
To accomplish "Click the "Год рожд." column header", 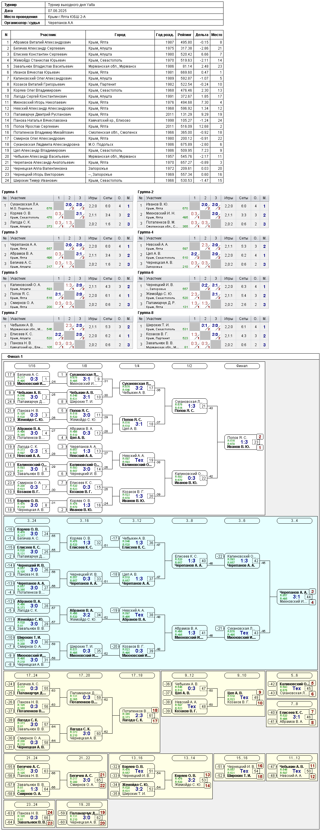I will click(x=165, y=35).
